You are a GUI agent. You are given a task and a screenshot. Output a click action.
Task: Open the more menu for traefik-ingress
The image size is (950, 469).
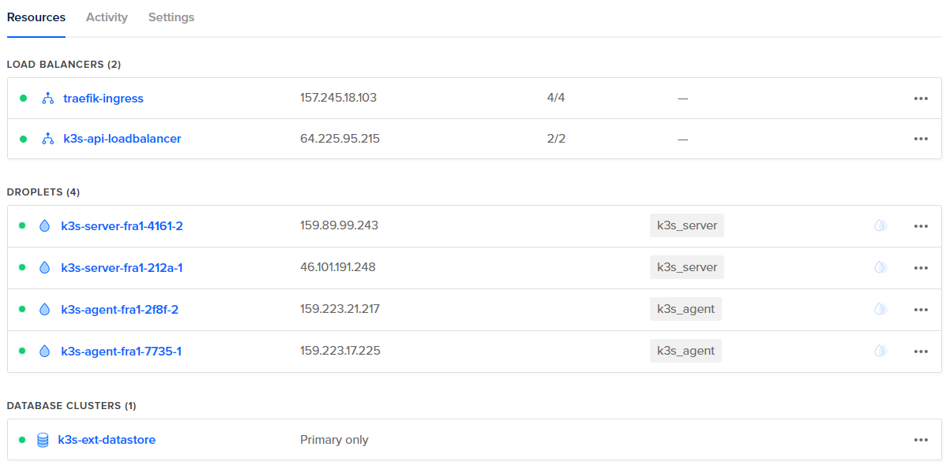coord(921,99)
